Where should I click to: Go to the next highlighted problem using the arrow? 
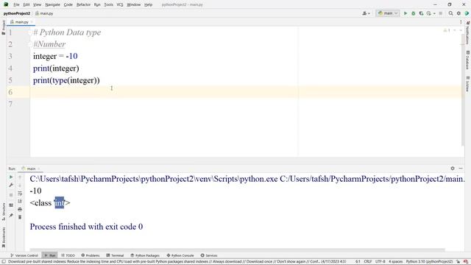tap(461, 30)
